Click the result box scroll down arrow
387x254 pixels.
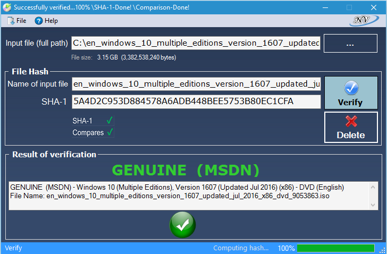point(373,205)
